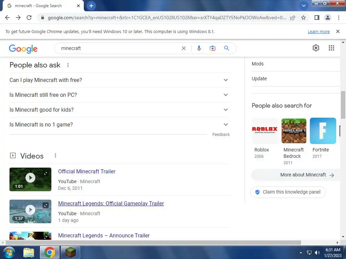Click the vertical page scrollbar thumb

pyautogui.click(x=343, y=105)
